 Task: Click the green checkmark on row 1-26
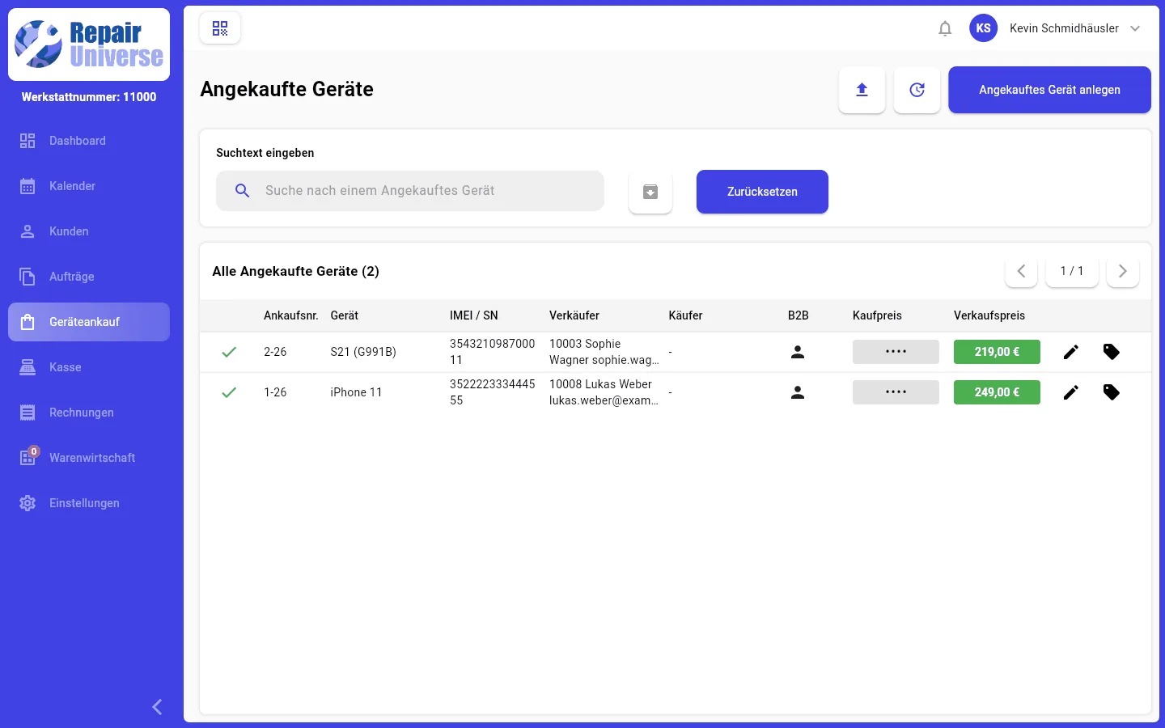pyautogui.click(x=229, y=392)
